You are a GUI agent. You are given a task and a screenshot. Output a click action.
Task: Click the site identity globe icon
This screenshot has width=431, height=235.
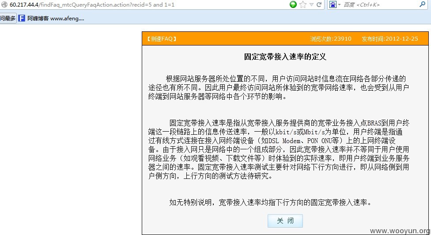pyautogui.click(x=4, y=4)
